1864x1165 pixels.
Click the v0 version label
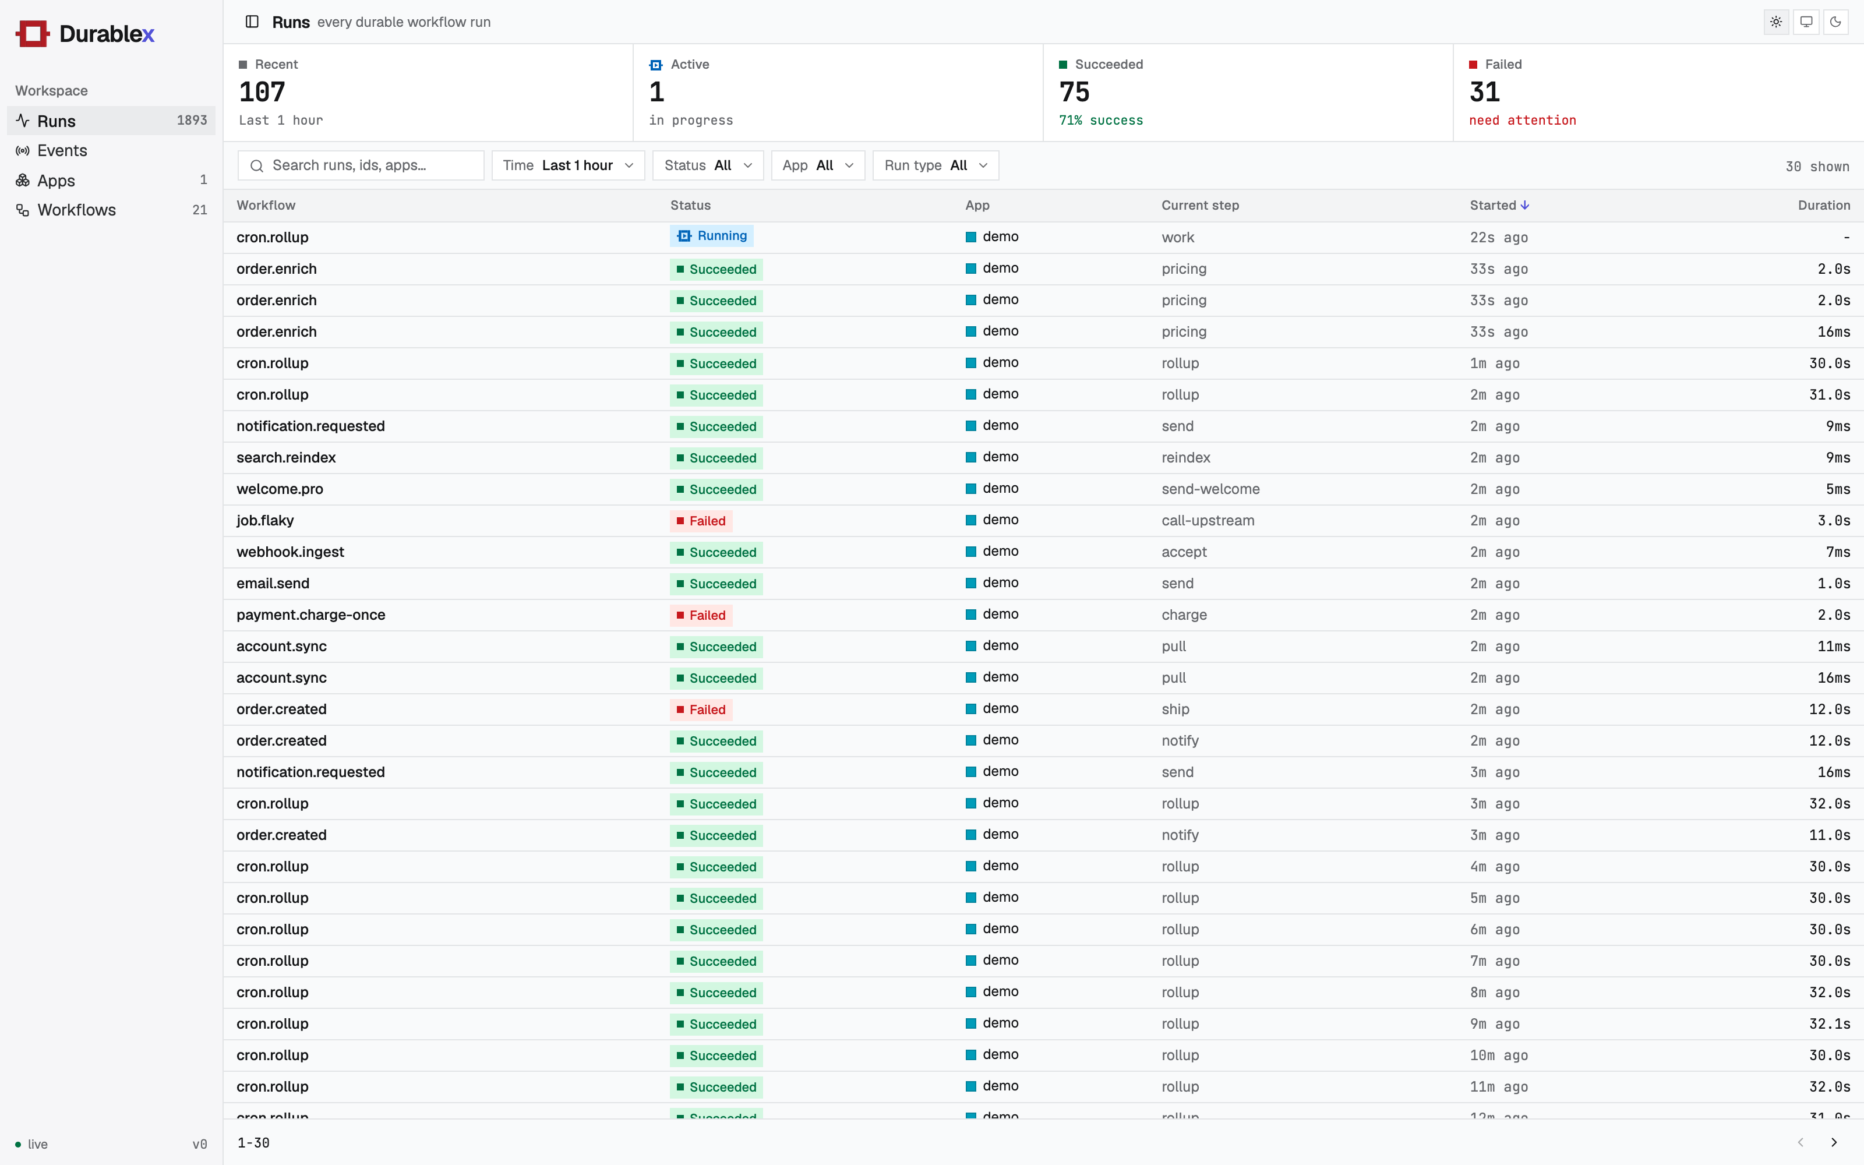point(199,1144)
